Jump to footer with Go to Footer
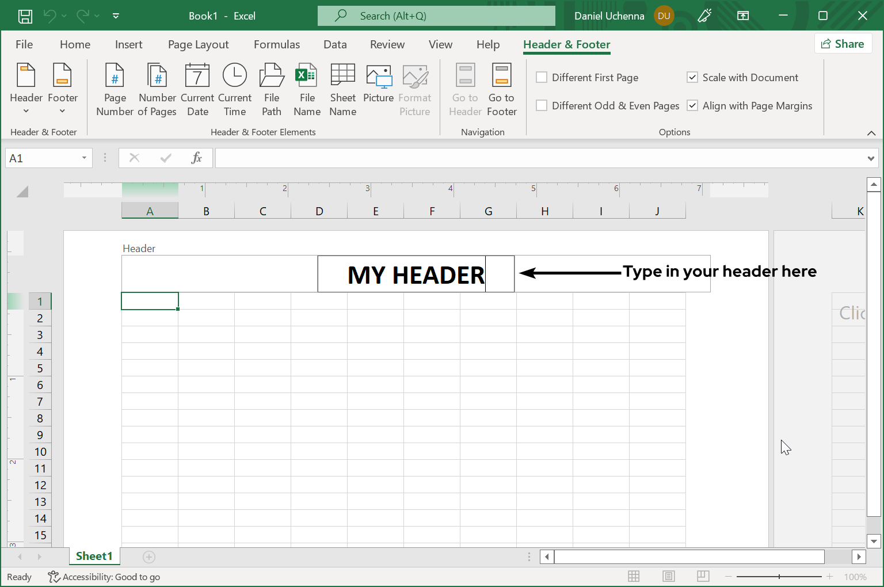This screenshot has height=587, width=884. (x=501, y=90)
